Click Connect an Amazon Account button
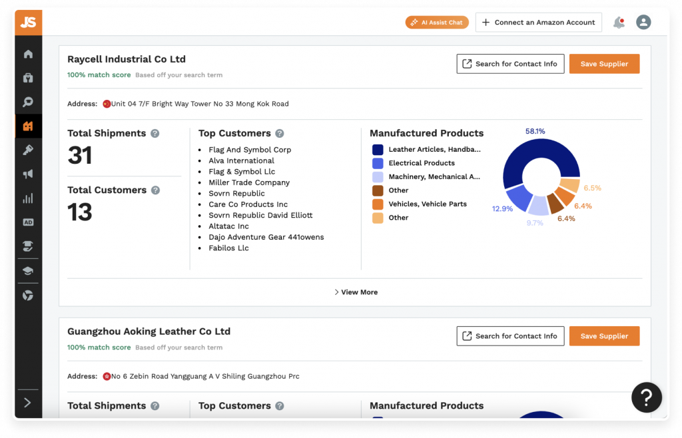 (x=538, y=23)
